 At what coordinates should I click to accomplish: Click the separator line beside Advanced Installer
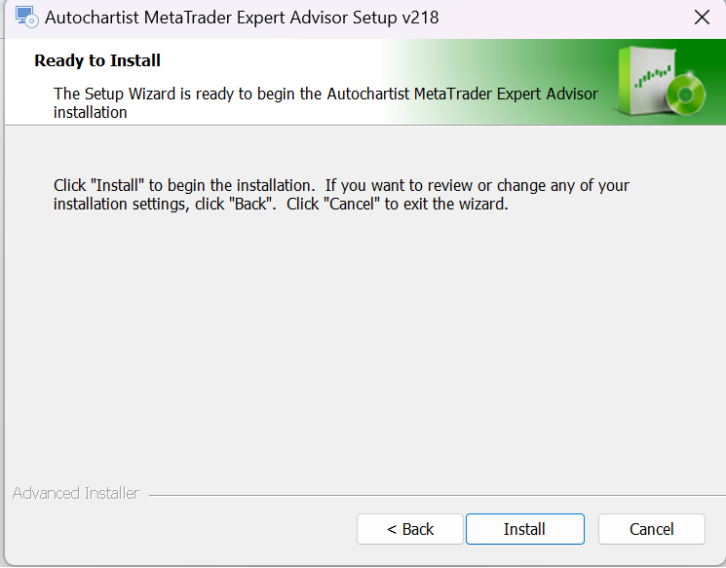pyautogui.click(x=438, y=495)
